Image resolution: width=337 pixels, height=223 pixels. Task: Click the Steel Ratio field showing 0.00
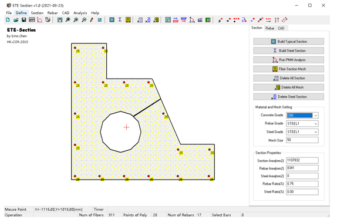point(302,192)
